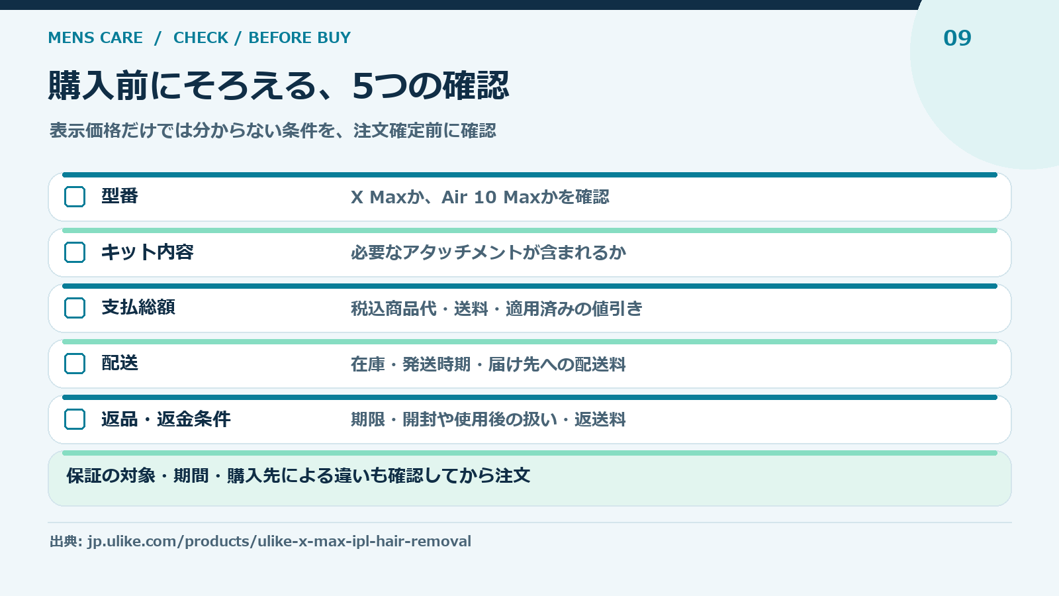This screenshot has height=596, width=1059.
Task: Check the 型番 checkbox
Action: 75,197
